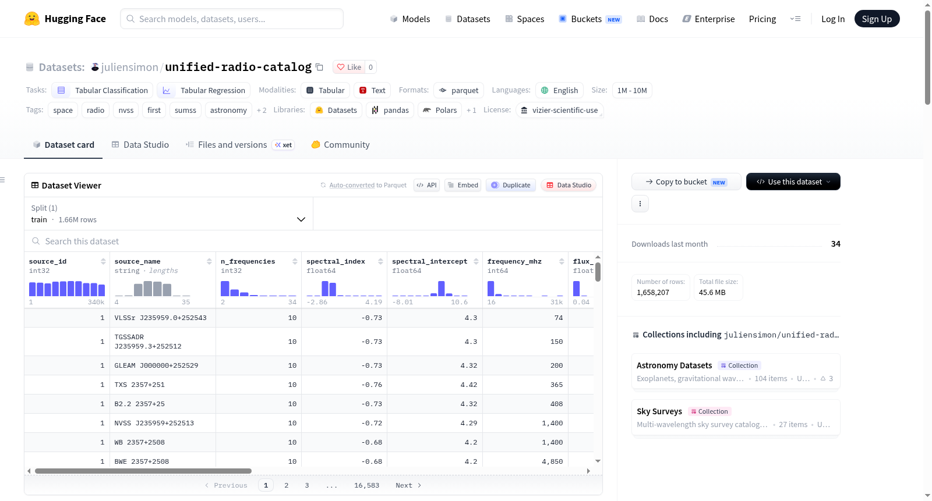This screenshot has height=501, width=932.
Task: Open Spaces in top navigation
Action: 525,19
